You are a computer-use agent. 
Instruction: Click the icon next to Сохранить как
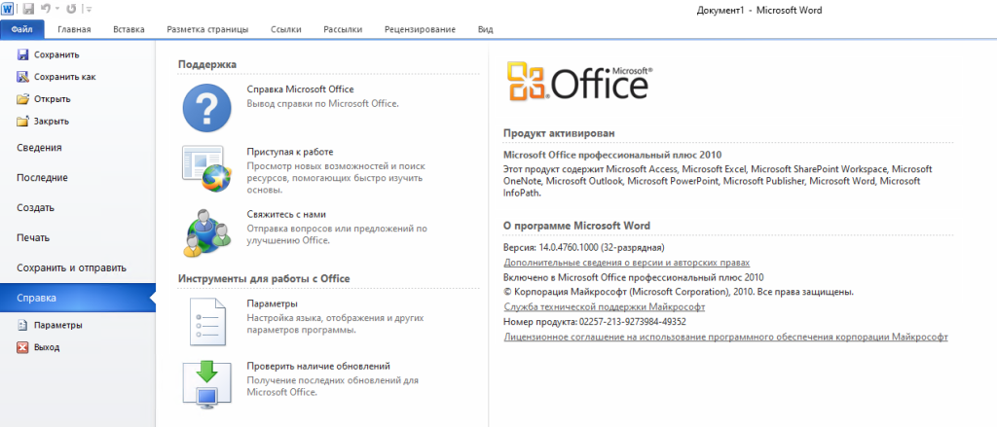coord(23,77)
